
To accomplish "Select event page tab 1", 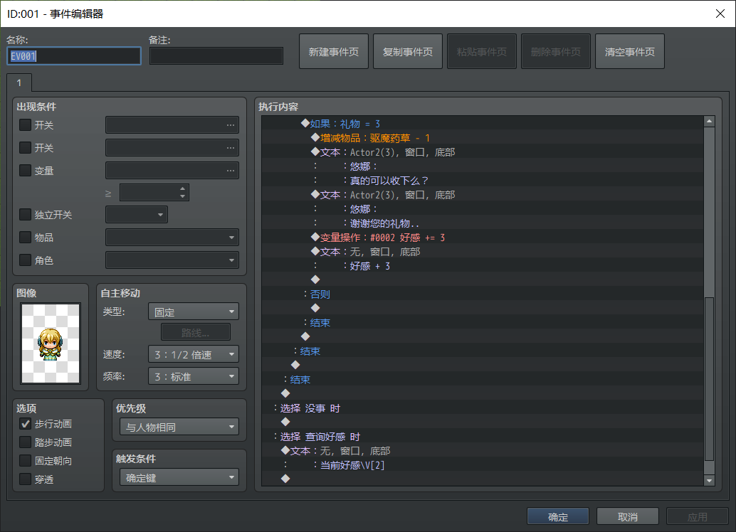I will point(19,83).
